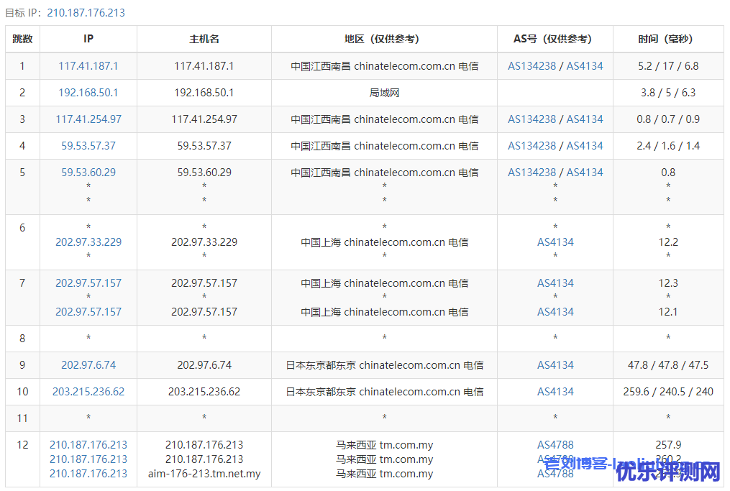Click the AS4134 link in hop 6 row

[x=555, y=242]
